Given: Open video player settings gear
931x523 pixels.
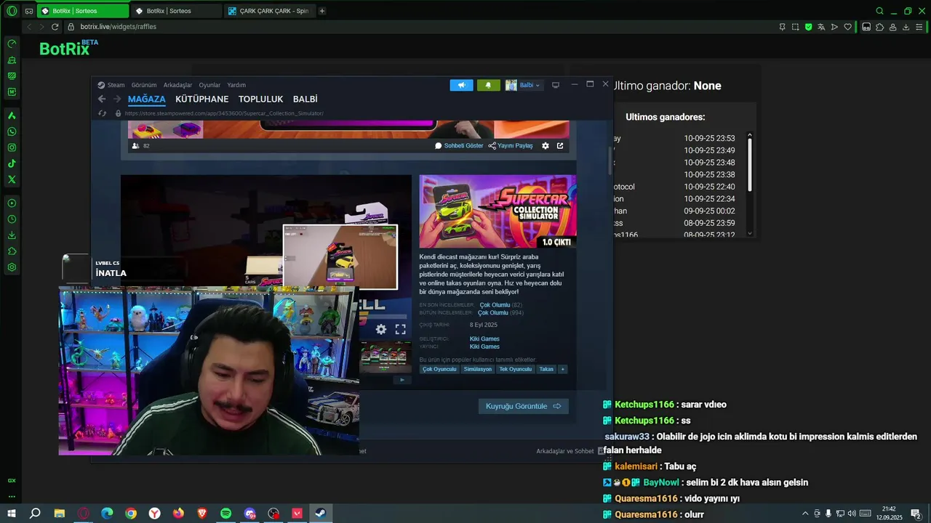Looking at the screenshot, I should [381, 329].
